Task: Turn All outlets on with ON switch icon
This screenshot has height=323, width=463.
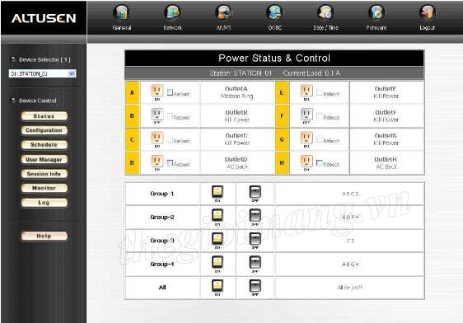Action: pos(217,286)
